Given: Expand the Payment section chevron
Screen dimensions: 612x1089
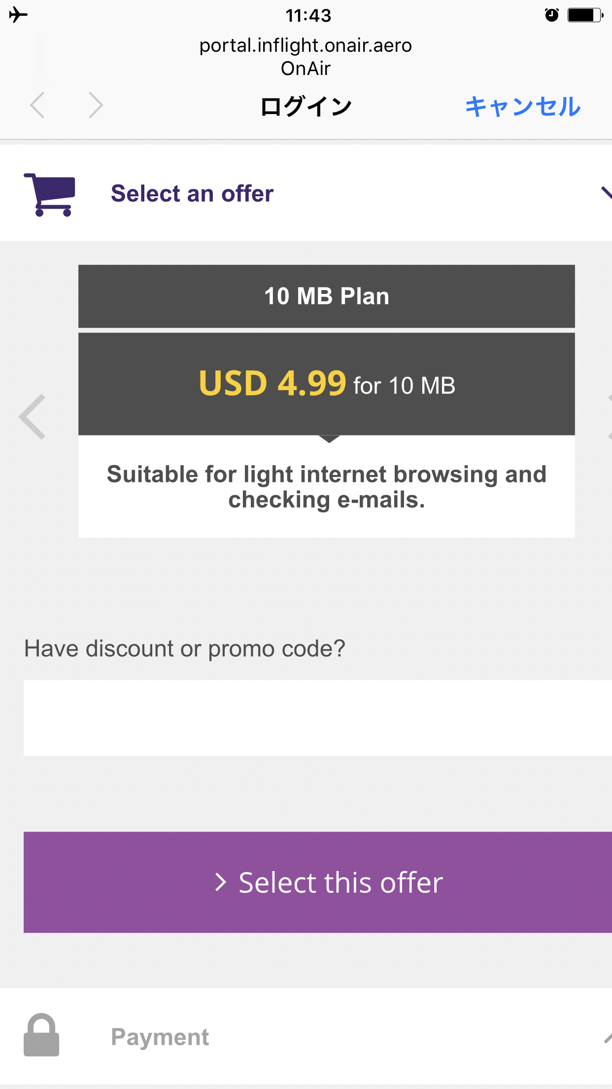Looking at the screenshot, I should (608, 1038).
